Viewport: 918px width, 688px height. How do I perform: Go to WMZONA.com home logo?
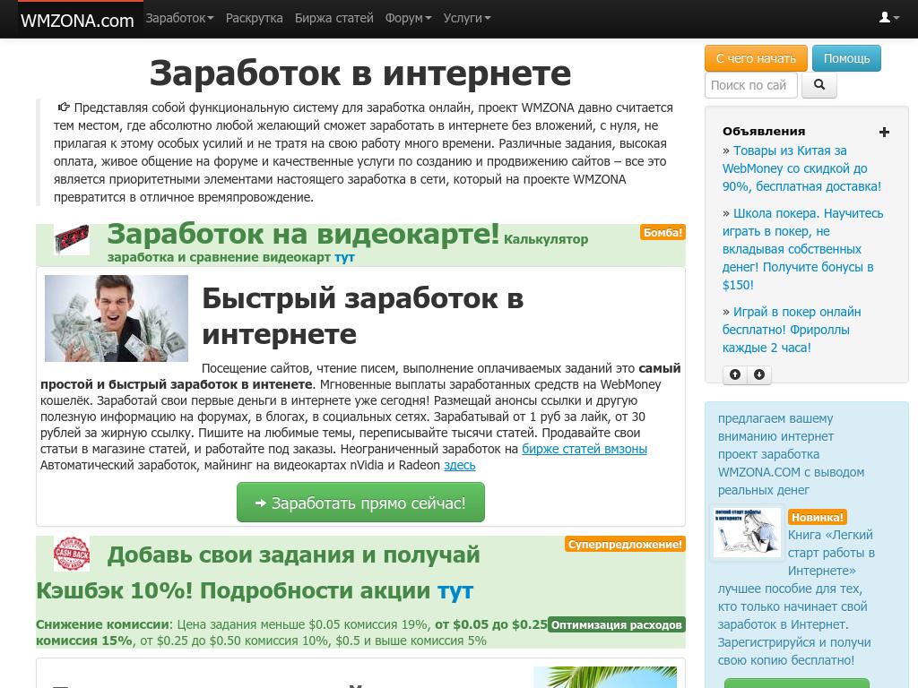click(77, 21)
